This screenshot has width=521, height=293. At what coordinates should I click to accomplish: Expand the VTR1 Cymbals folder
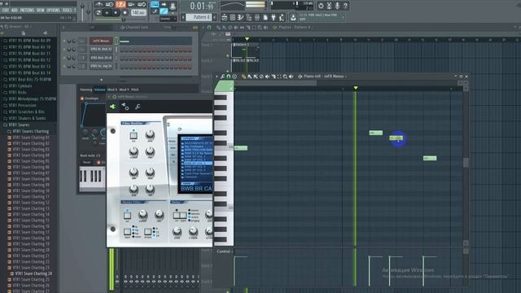pyautogui.click(x=20, y=86)
